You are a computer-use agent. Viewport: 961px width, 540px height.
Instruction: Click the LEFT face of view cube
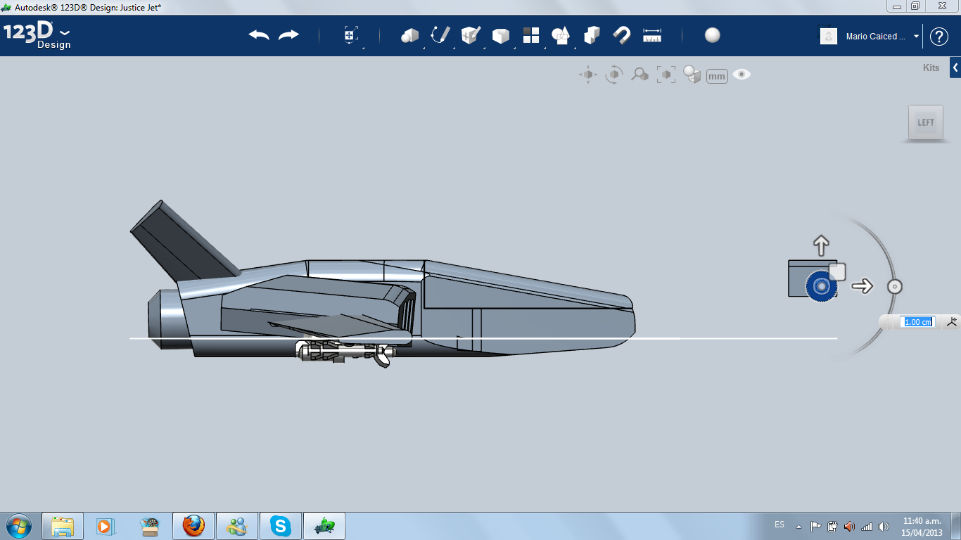coord(926,122)
